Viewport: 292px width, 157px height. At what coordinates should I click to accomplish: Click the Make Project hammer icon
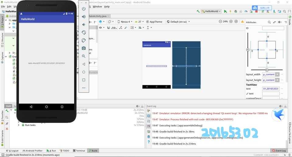click(x=198, y=11)
